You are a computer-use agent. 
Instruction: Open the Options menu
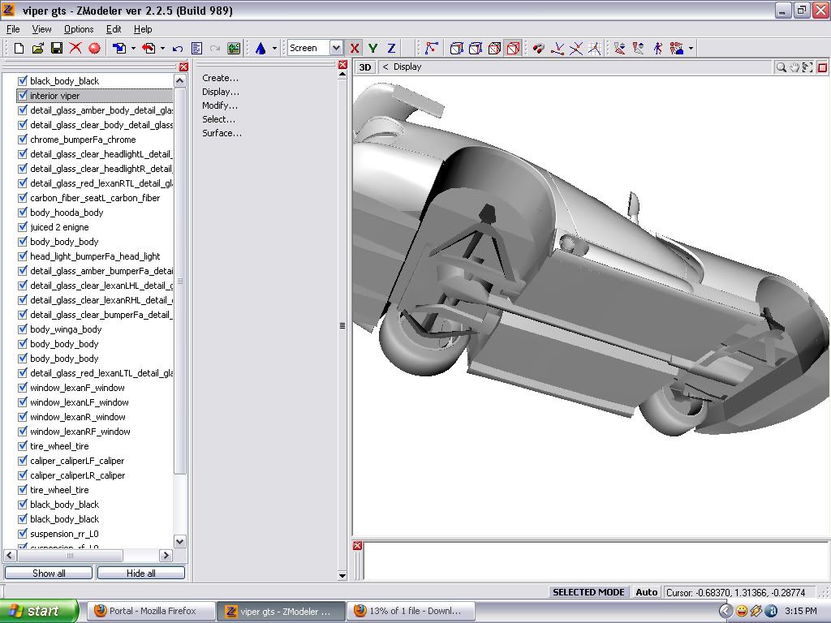tap(79, 29)
